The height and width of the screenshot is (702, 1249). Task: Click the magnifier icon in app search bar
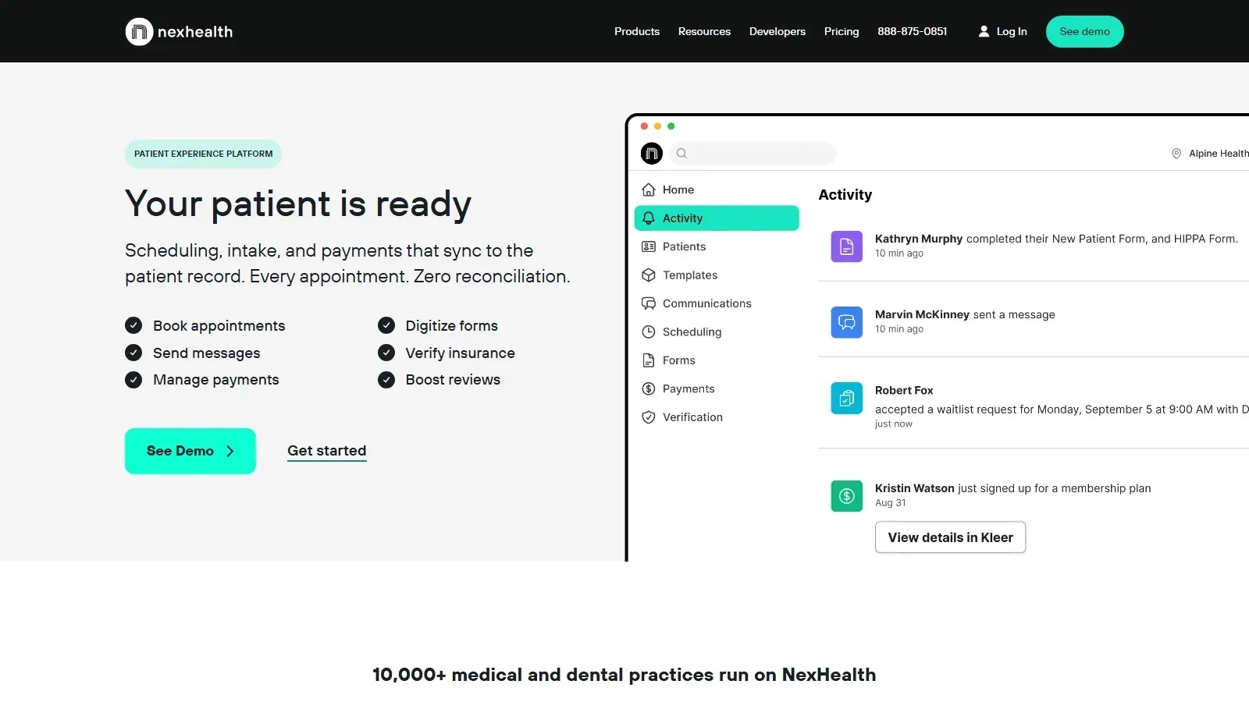[681, 154]
